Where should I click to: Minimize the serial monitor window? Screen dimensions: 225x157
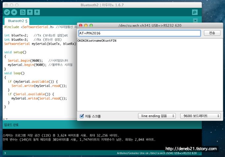[86, 26]
